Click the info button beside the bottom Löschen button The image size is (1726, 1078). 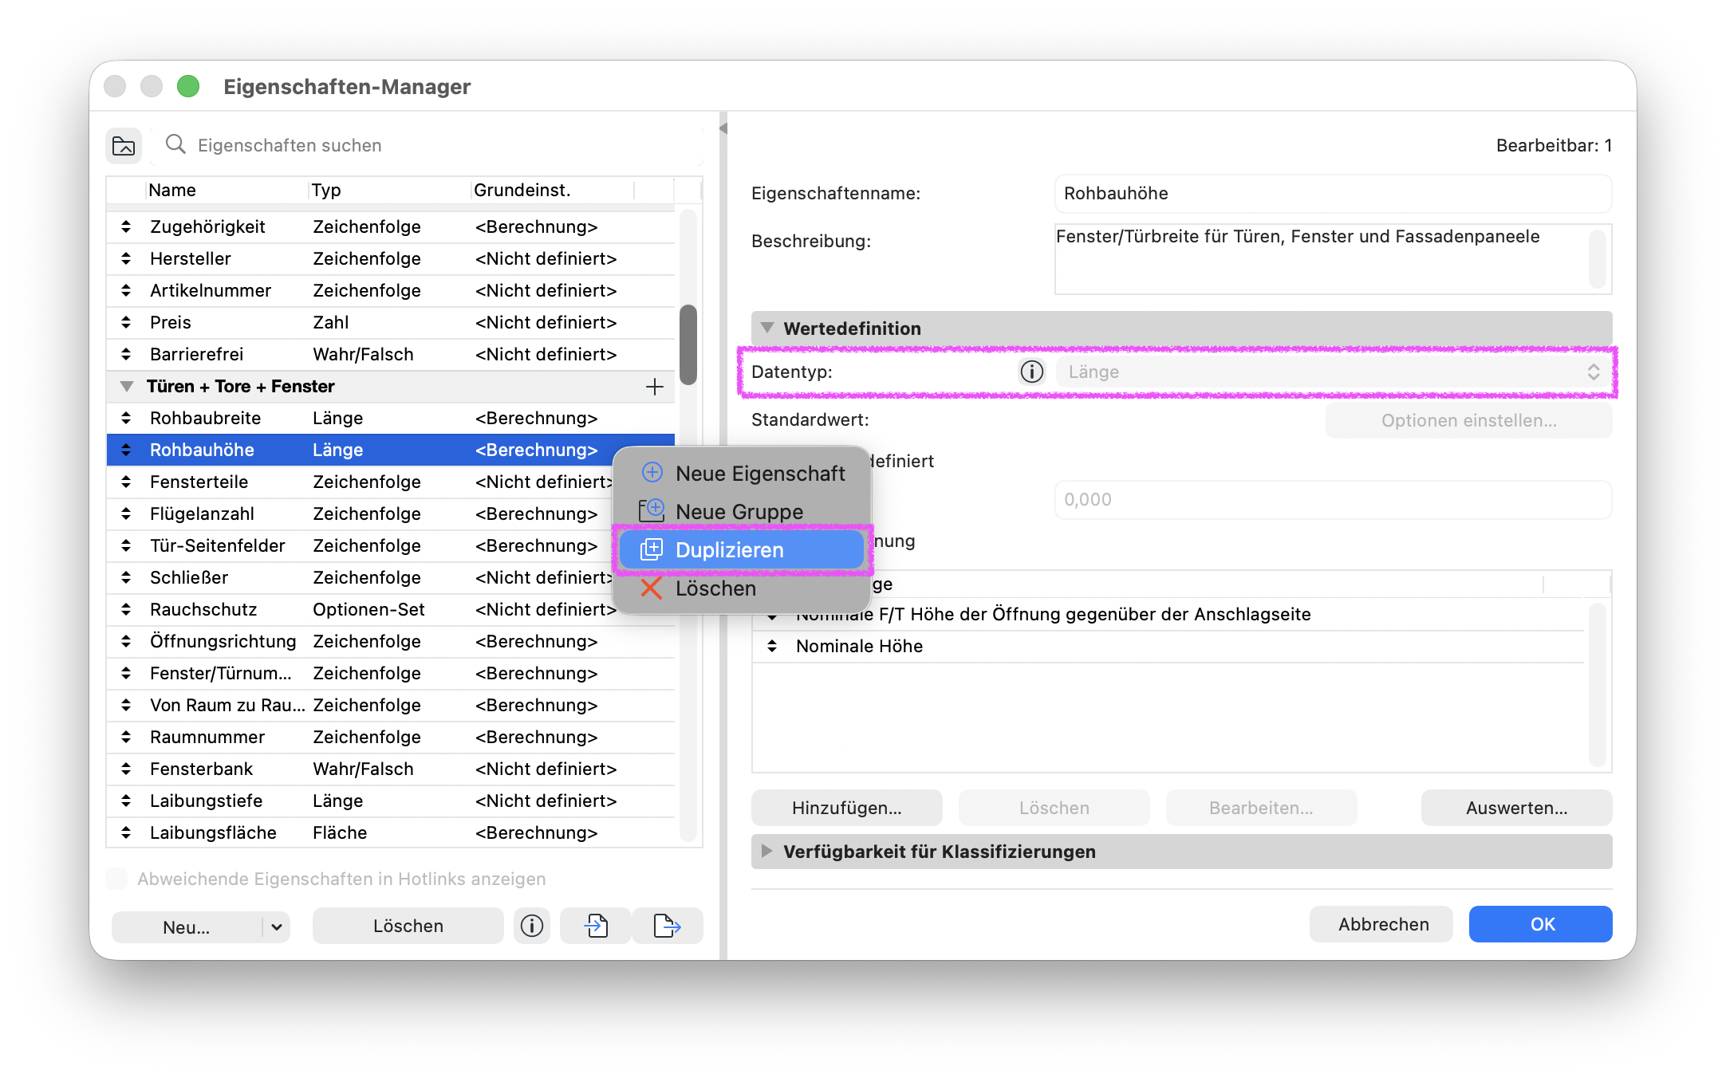point(532,926)
